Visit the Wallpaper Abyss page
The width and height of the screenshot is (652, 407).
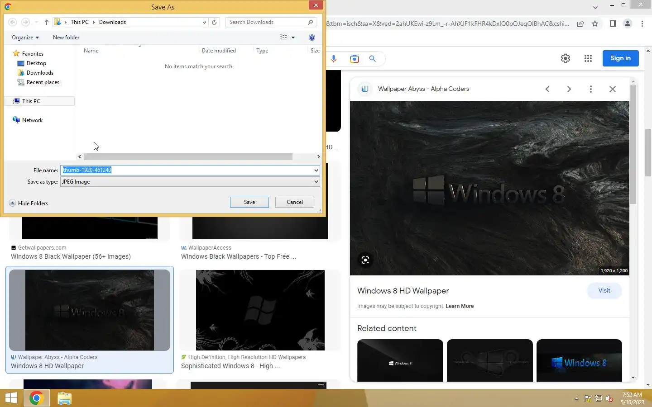tap(604, 291)
